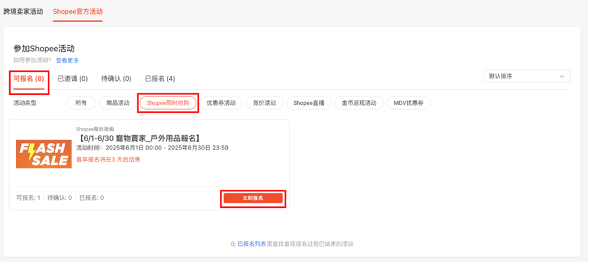Open the 查看更多 help link
This screenshot has width=589, height=264.
pyautogui.click(x=68, y=60)
